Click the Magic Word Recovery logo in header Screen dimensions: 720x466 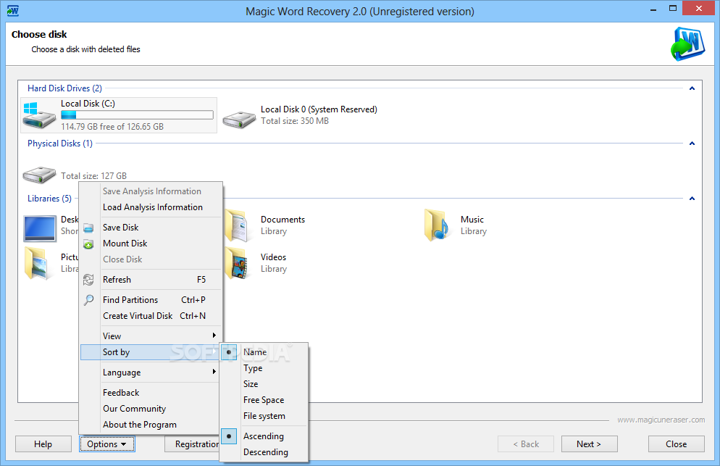pos(688,44)
